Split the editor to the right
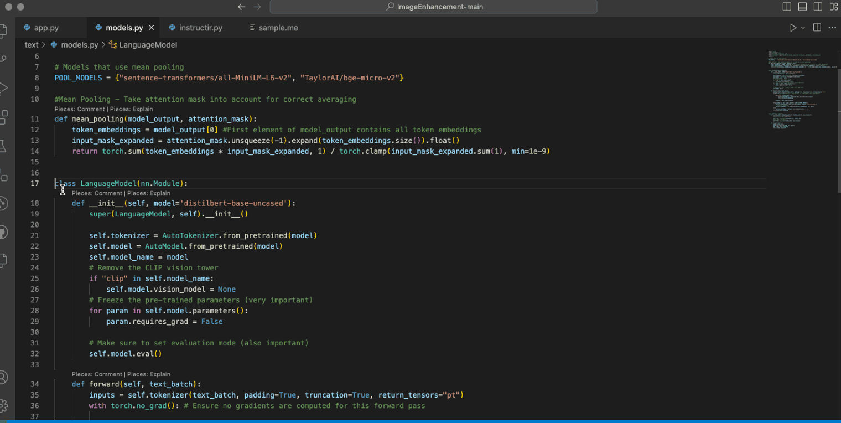This screenshot has height=423, width=841. [817, 28]
